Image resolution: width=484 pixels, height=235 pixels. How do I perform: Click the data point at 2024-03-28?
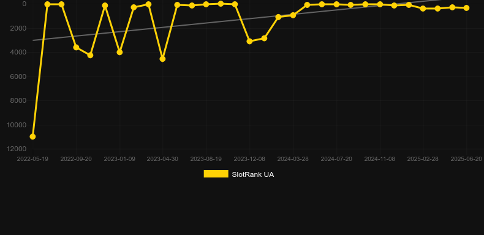click(x=293, y=15)
